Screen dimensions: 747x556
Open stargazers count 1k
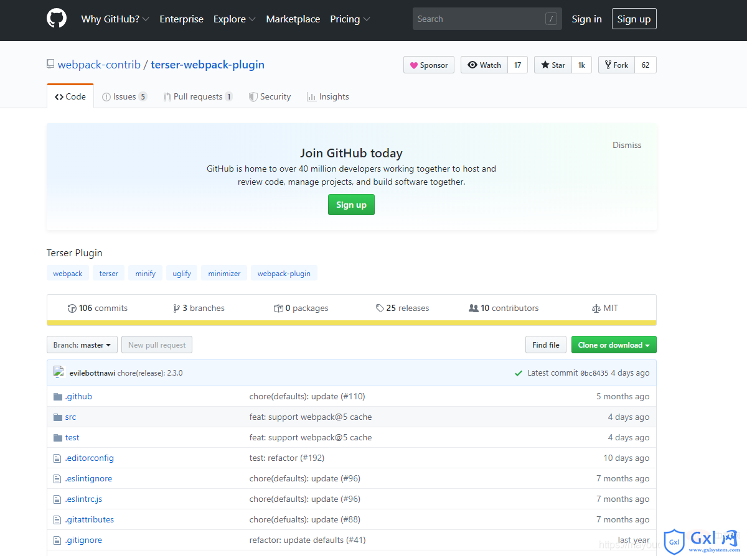tap(581, 65)
